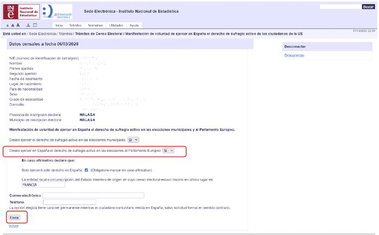This screenshot has width=379, height=235.
Task: Open the municipal elections Sí dropdown
Action: pos(133,140)
